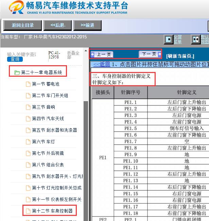Go forward with the >>前进 button

coord(87,25)
